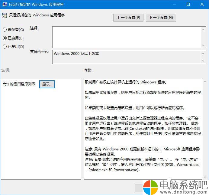209x195 pixels.
Task: Click the help pane scroll-up arrow
Action: pyautogui.click(x=205, y=82)
